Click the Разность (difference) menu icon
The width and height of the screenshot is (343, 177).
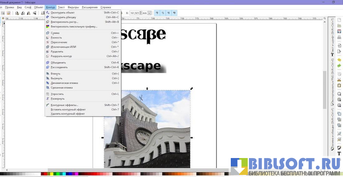47,38
